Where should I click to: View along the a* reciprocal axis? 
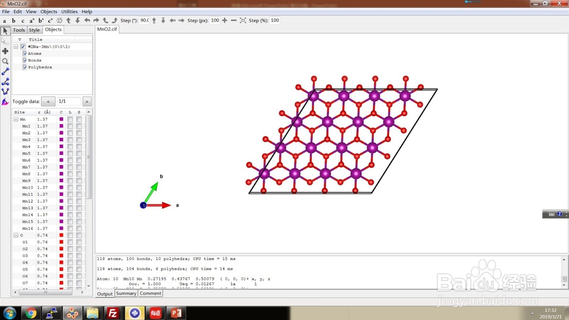(x=31, y=20)
